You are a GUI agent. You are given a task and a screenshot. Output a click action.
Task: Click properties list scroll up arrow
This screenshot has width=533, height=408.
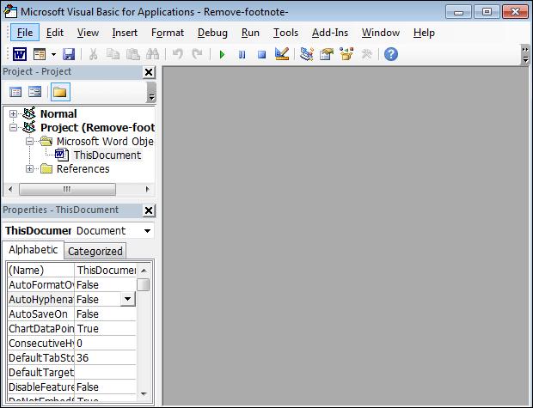tap(144, 271)
